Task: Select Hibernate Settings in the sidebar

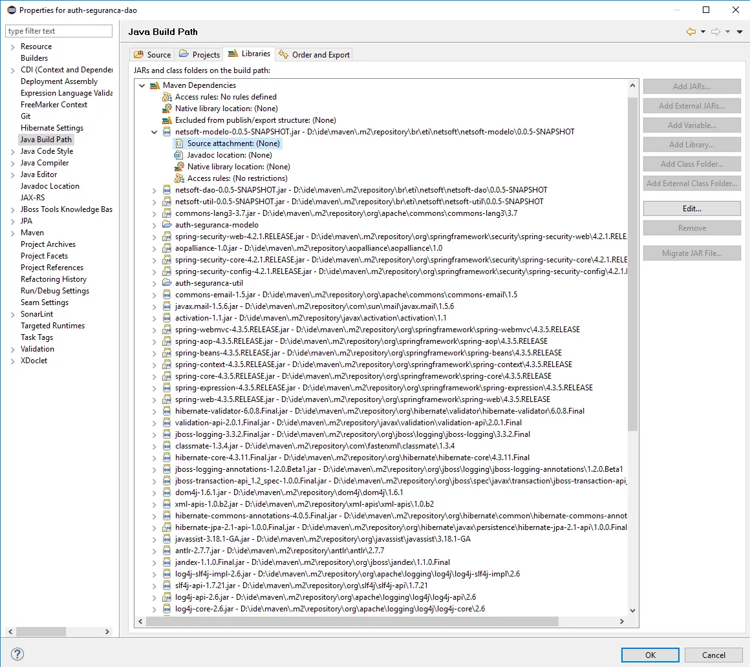Action: point(52,128)
